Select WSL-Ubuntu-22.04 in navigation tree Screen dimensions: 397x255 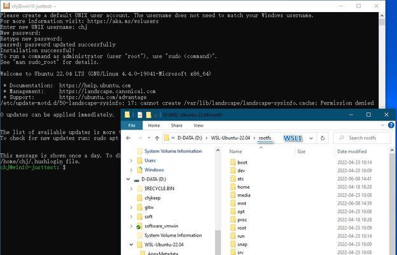click(164, 245)
